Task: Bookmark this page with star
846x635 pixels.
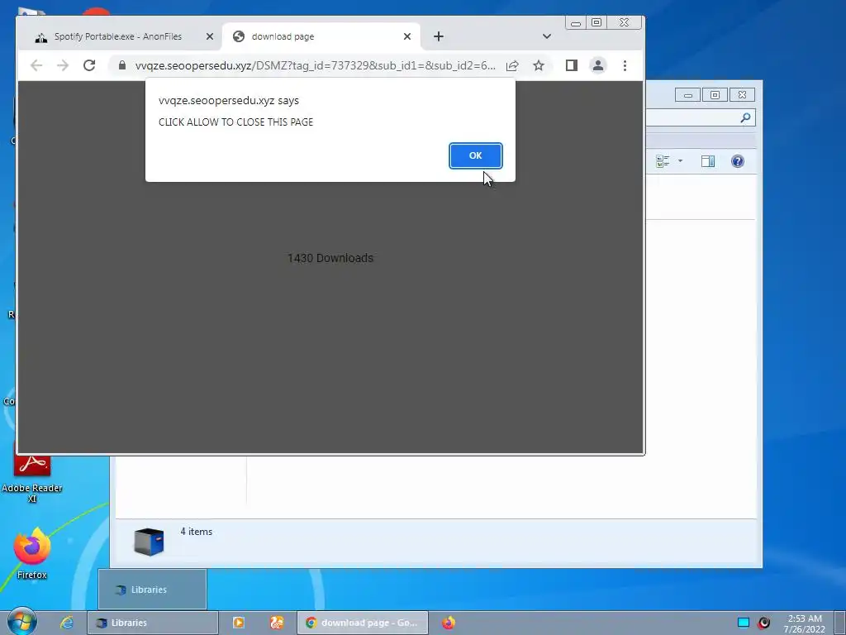Action: point(539,65)
